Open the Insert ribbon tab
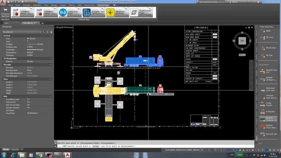 (x=18, y=5)
